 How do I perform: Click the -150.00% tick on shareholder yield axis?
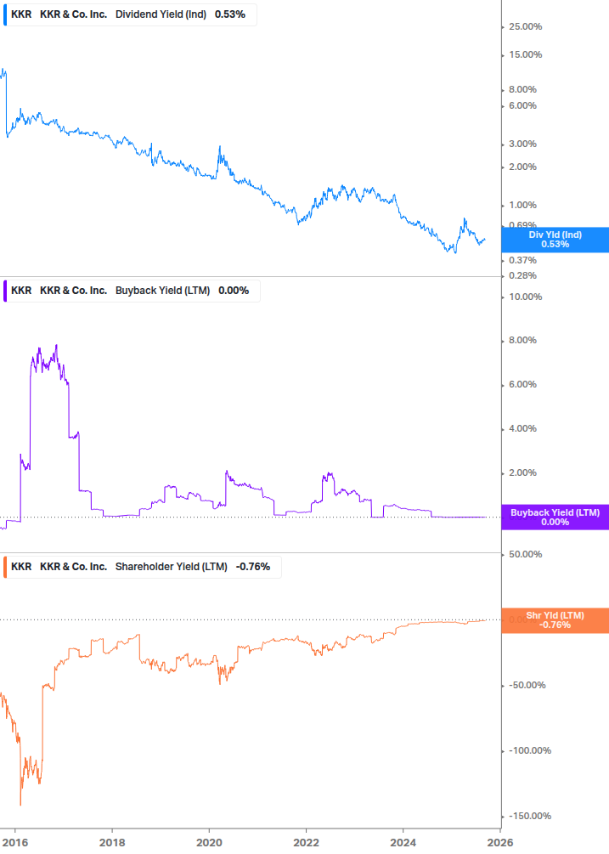pyautogui.click(x=530, y=816)
